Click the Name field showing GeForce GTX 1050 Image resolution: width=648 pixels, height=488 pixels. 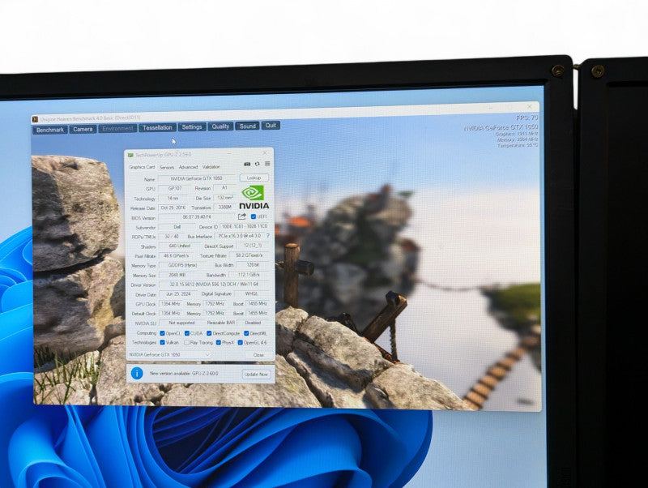pyautogui.click(x=197, y=178)
